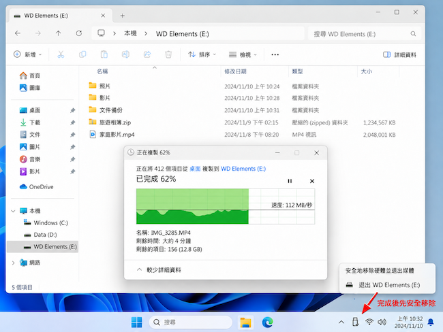Viewport: 443px width, 332px height.
Task: Open 影片 Videos in the sidebar
Action: point(30,171)
